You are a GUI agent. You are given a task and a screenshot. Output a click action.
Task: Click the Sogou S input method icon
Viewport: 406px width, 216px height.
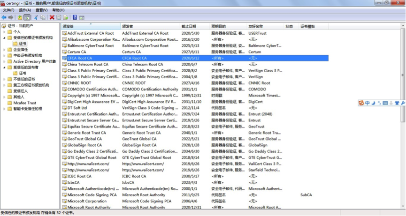361,103
